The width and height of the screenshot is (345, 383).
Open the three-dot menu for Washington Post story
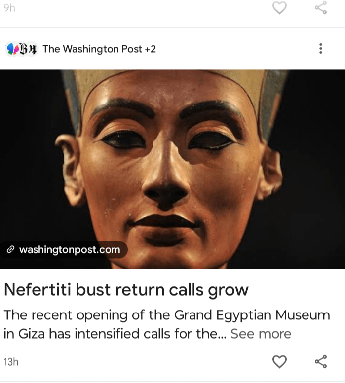[321, 49]
